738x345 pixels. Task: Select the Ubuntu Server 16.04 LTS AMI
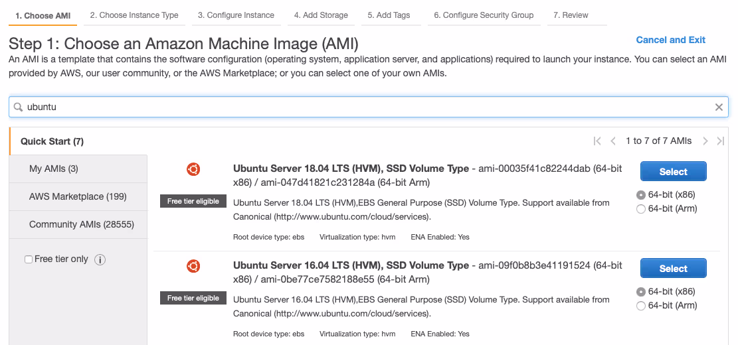coord(673,269)
